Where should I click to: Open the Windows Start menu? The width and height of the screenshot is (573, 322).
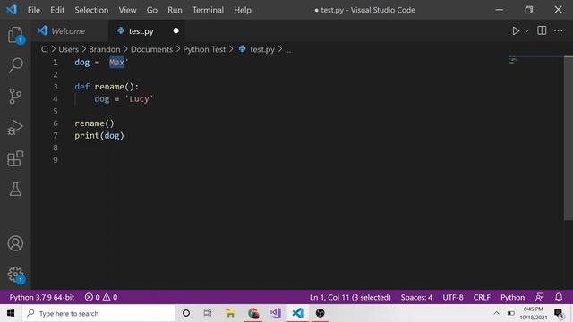[x=11, y=313]
